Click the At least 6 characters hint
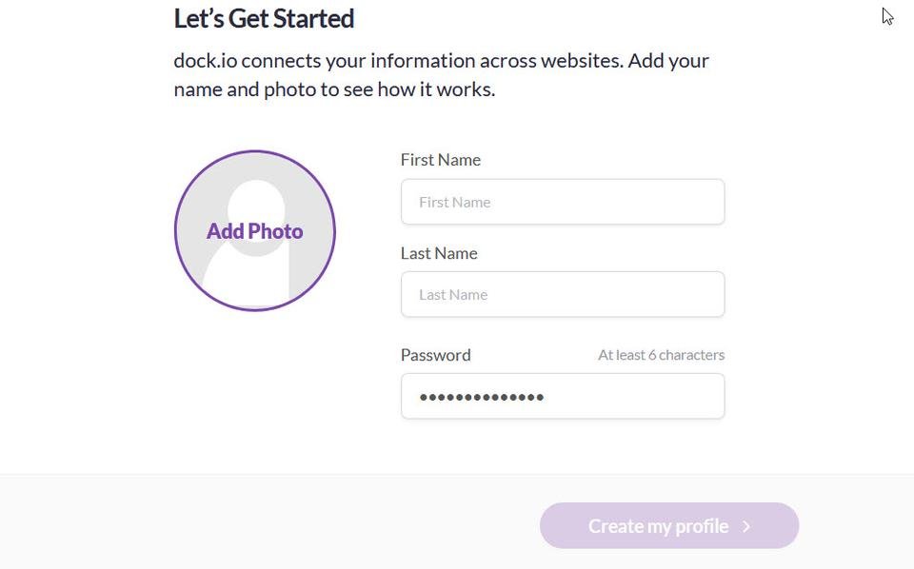This screenshot has height=569, width=914. (661, 355)
